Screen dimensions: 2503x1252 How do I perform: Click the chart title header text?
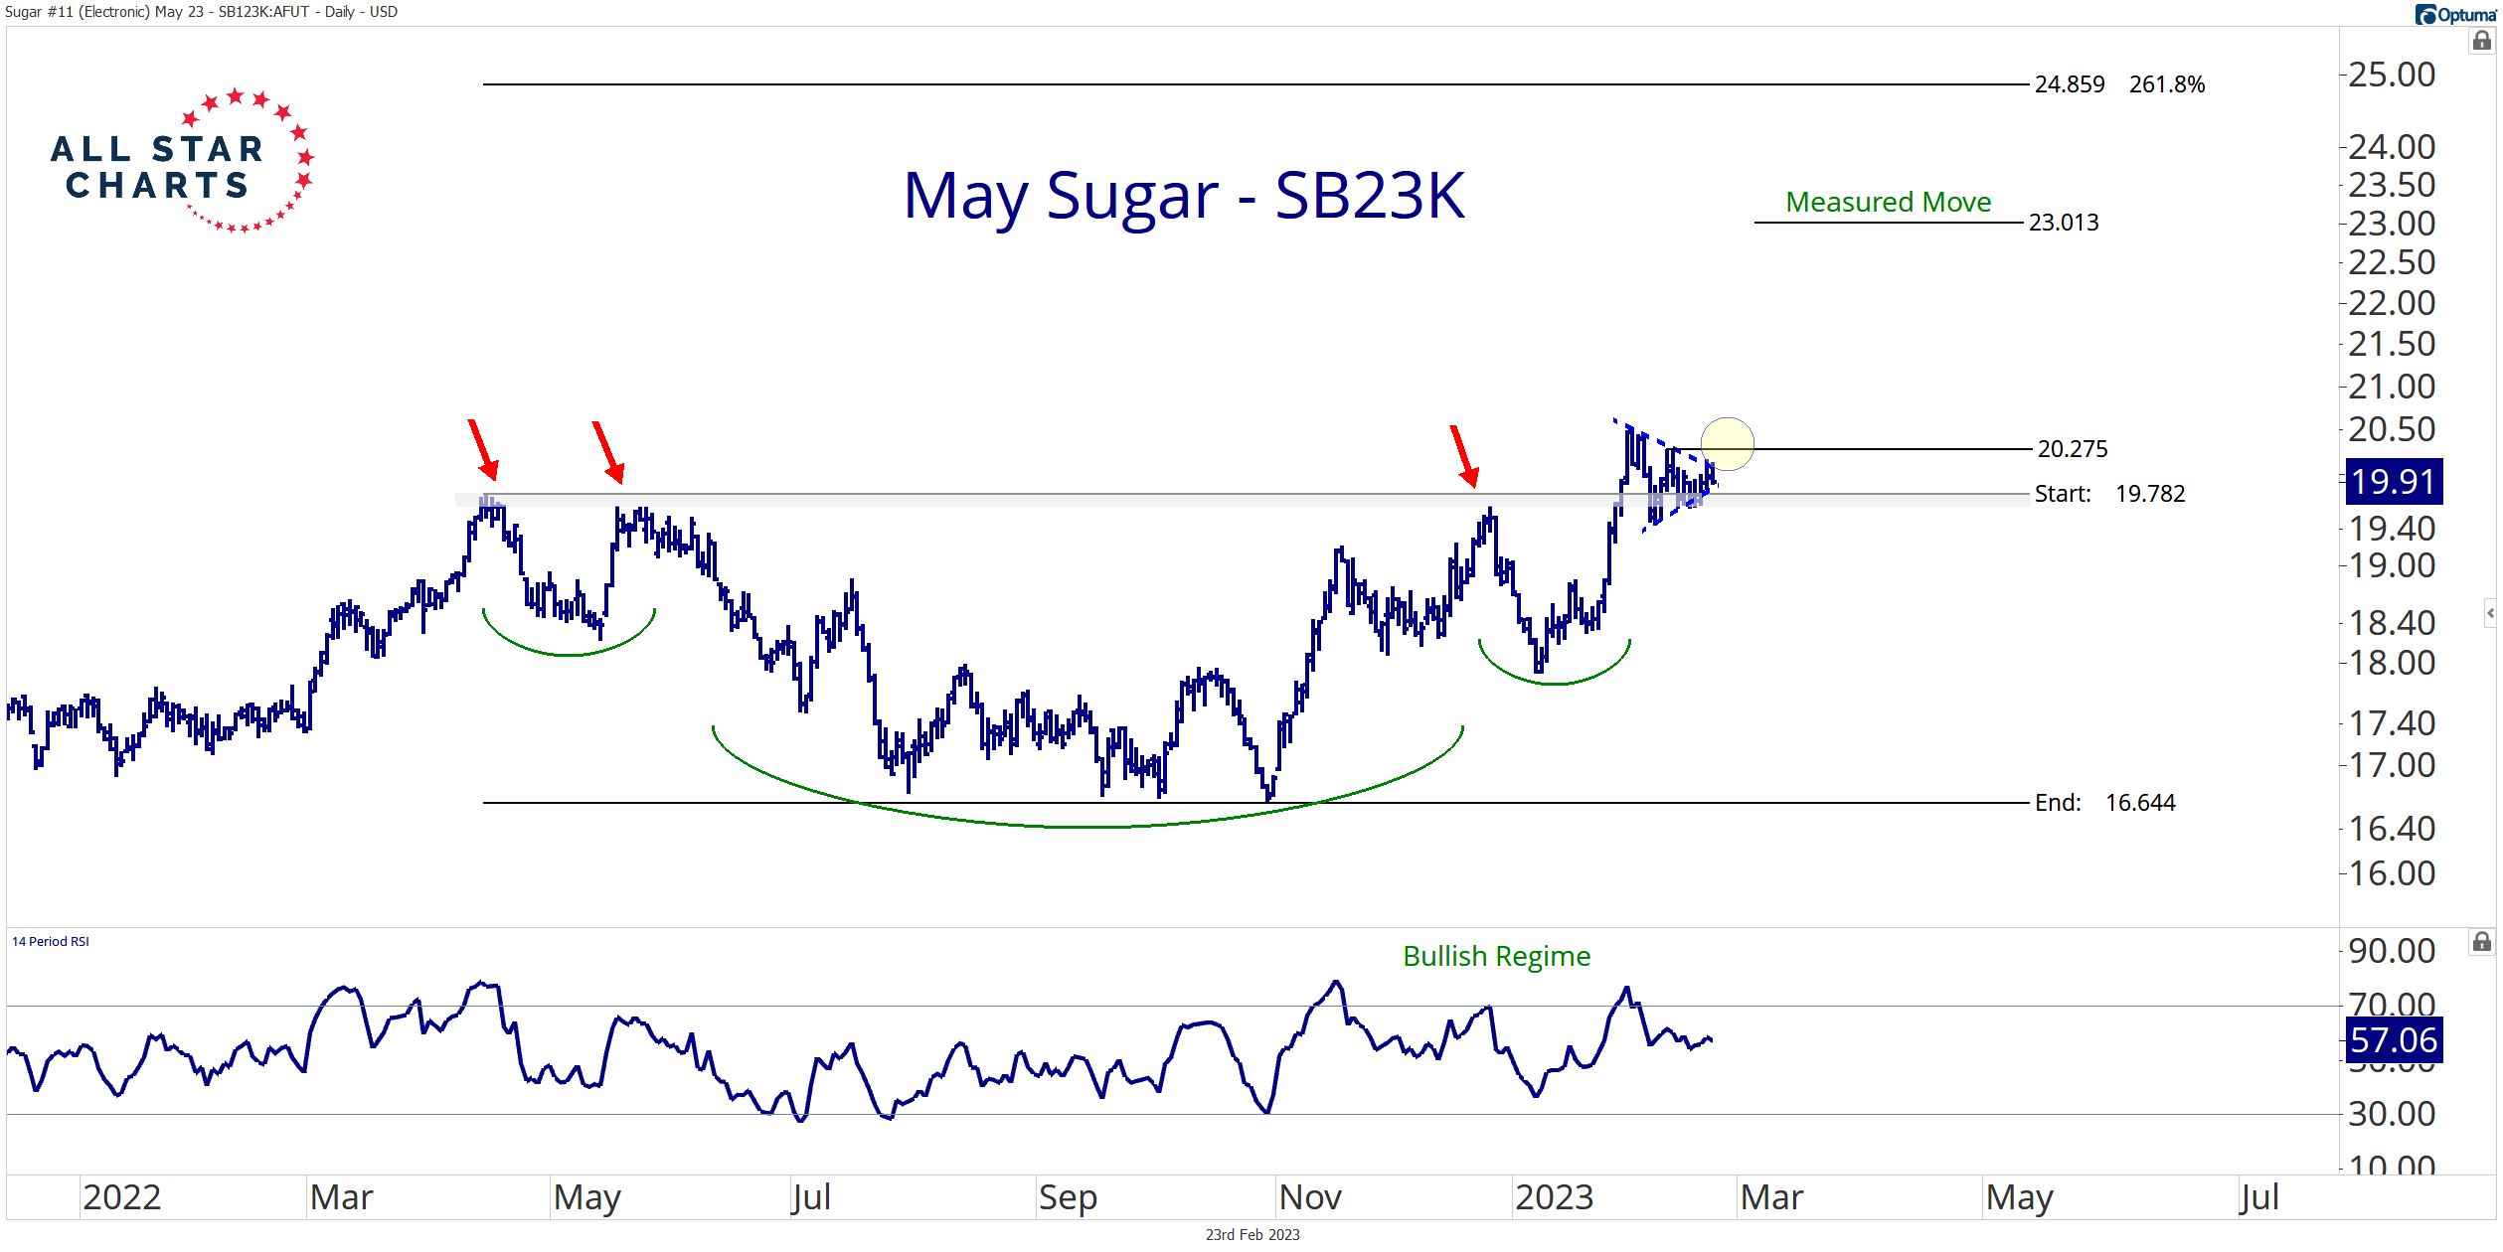coord(202,12)
